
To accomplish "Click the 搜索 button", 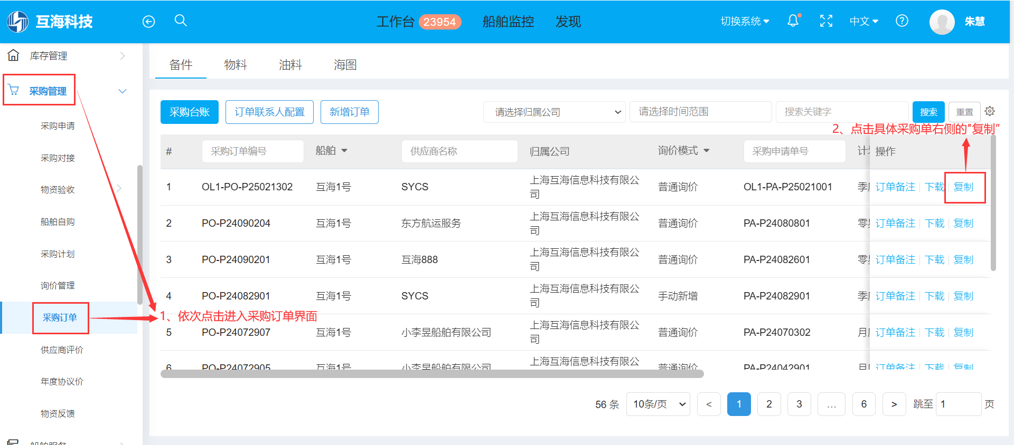I will (928, 112).
